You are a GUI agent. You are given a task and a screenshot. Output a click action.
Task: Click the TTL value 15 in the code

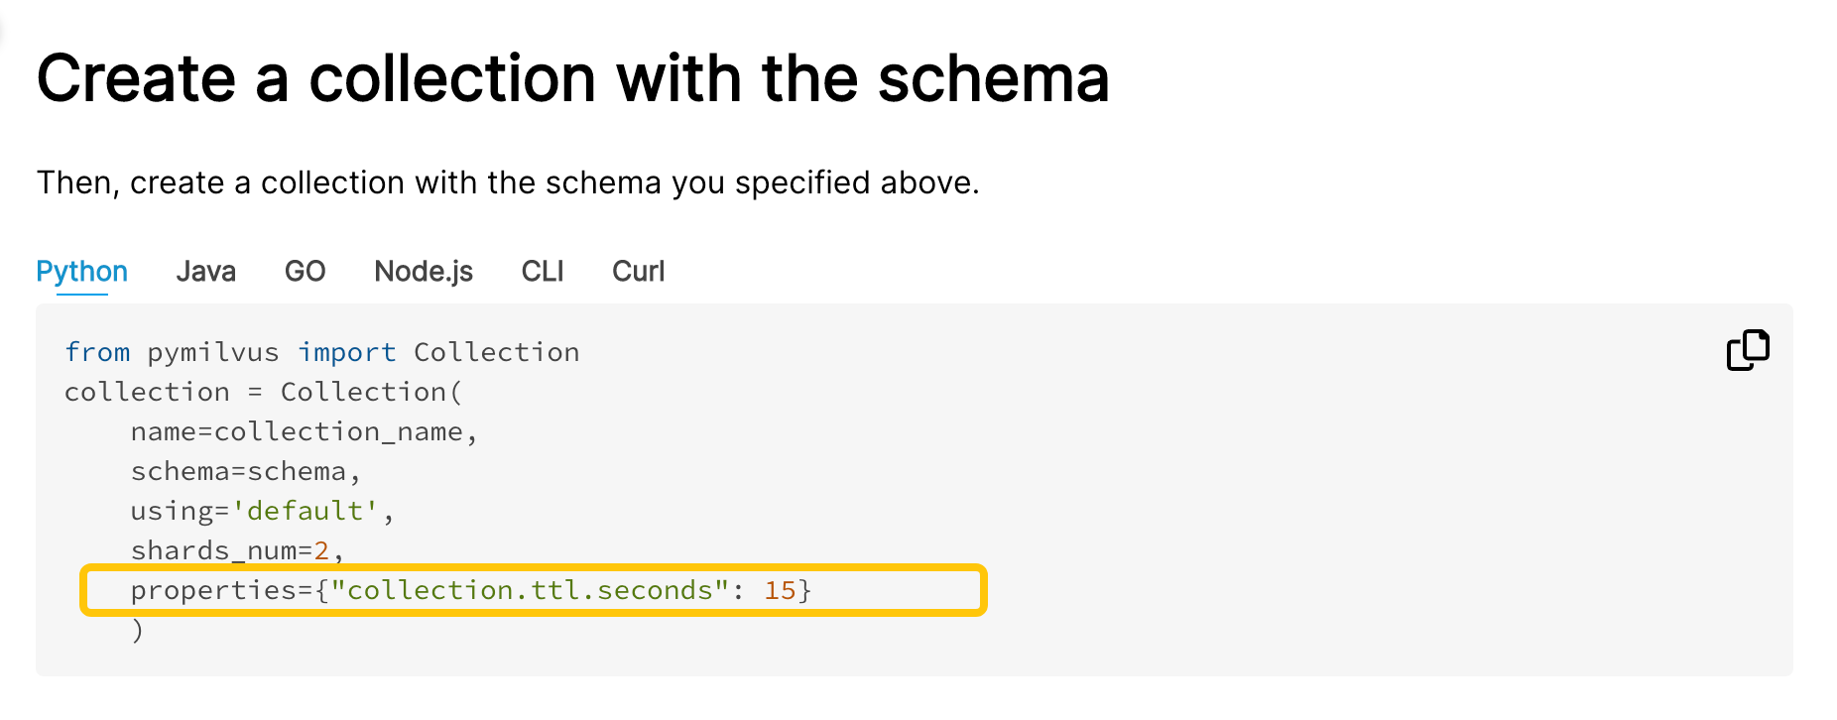pyautogui.click(x=781, y=589)
